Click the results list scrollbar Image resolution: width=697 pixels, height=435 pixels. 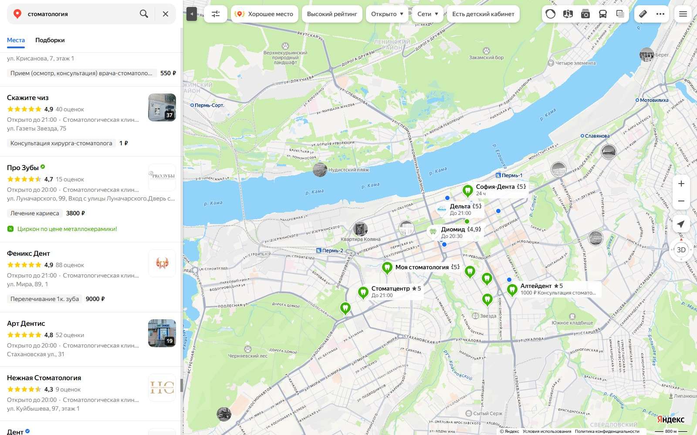[182, 385]
